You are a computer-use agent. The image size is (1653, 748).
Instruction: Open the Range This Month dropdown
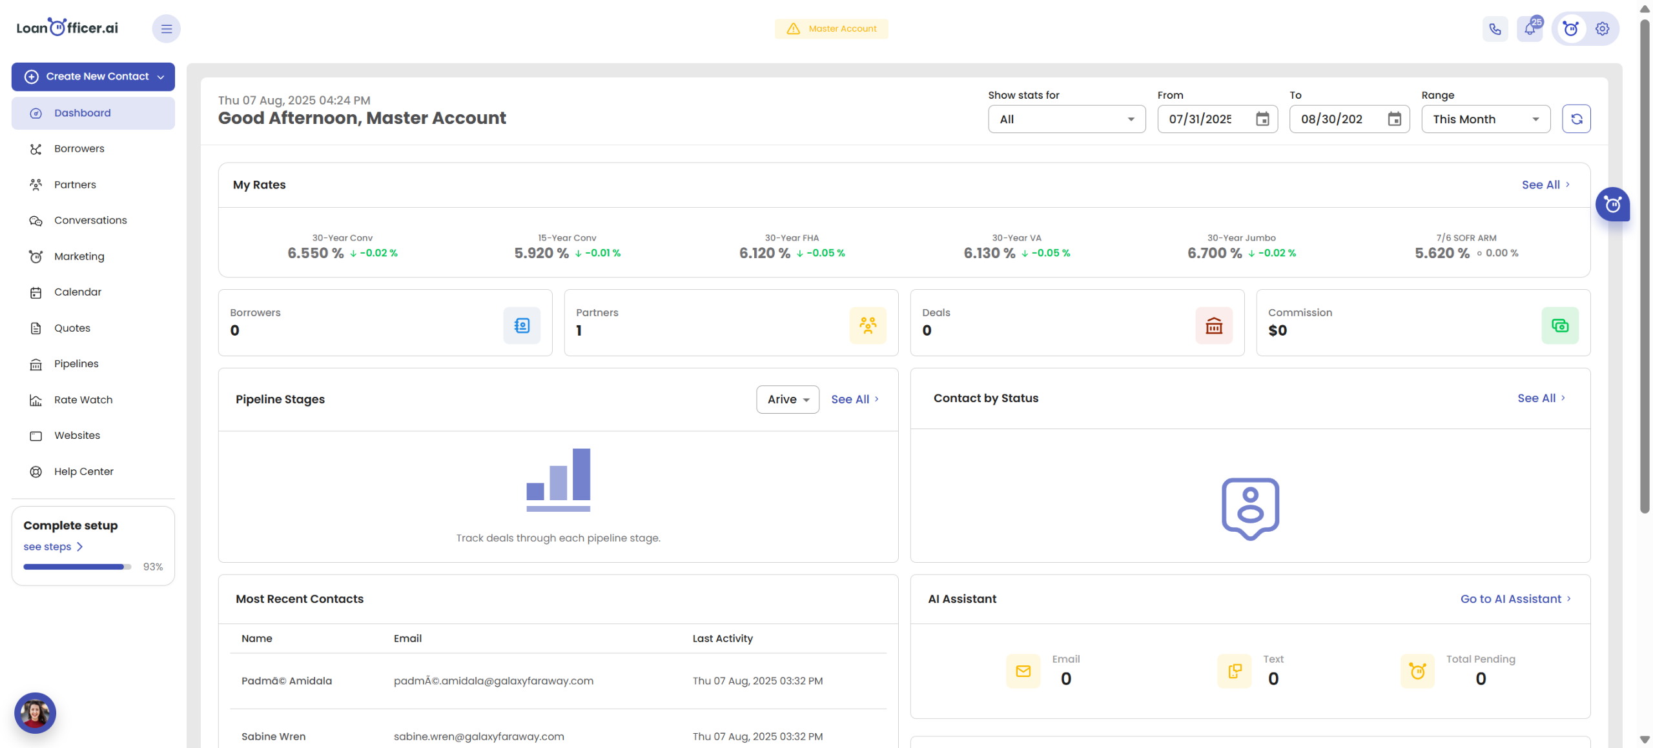[1486, 119]
